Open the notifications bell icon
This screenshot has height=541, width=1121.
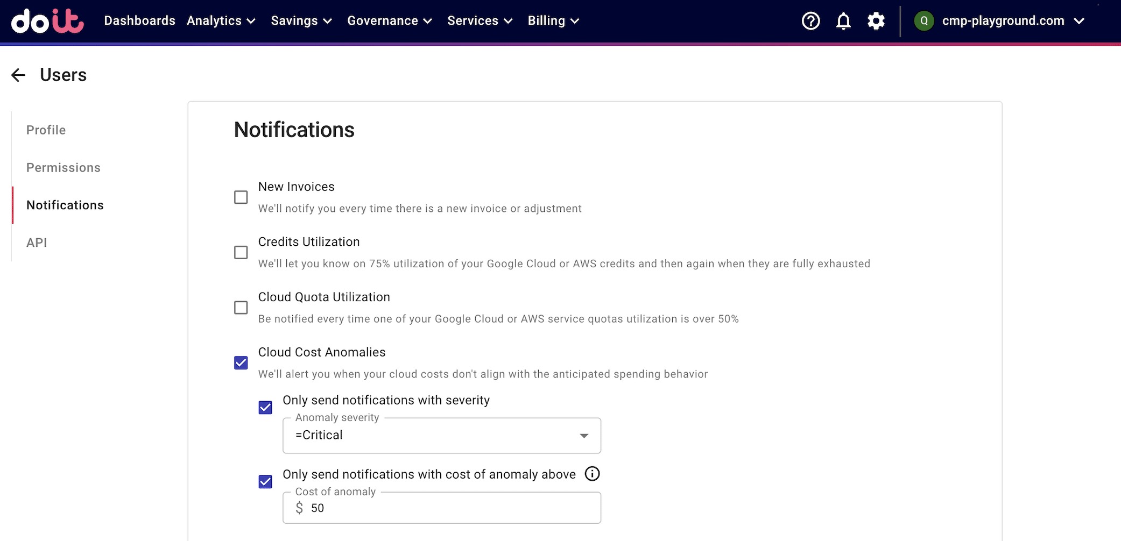click(x=843, y=21)
